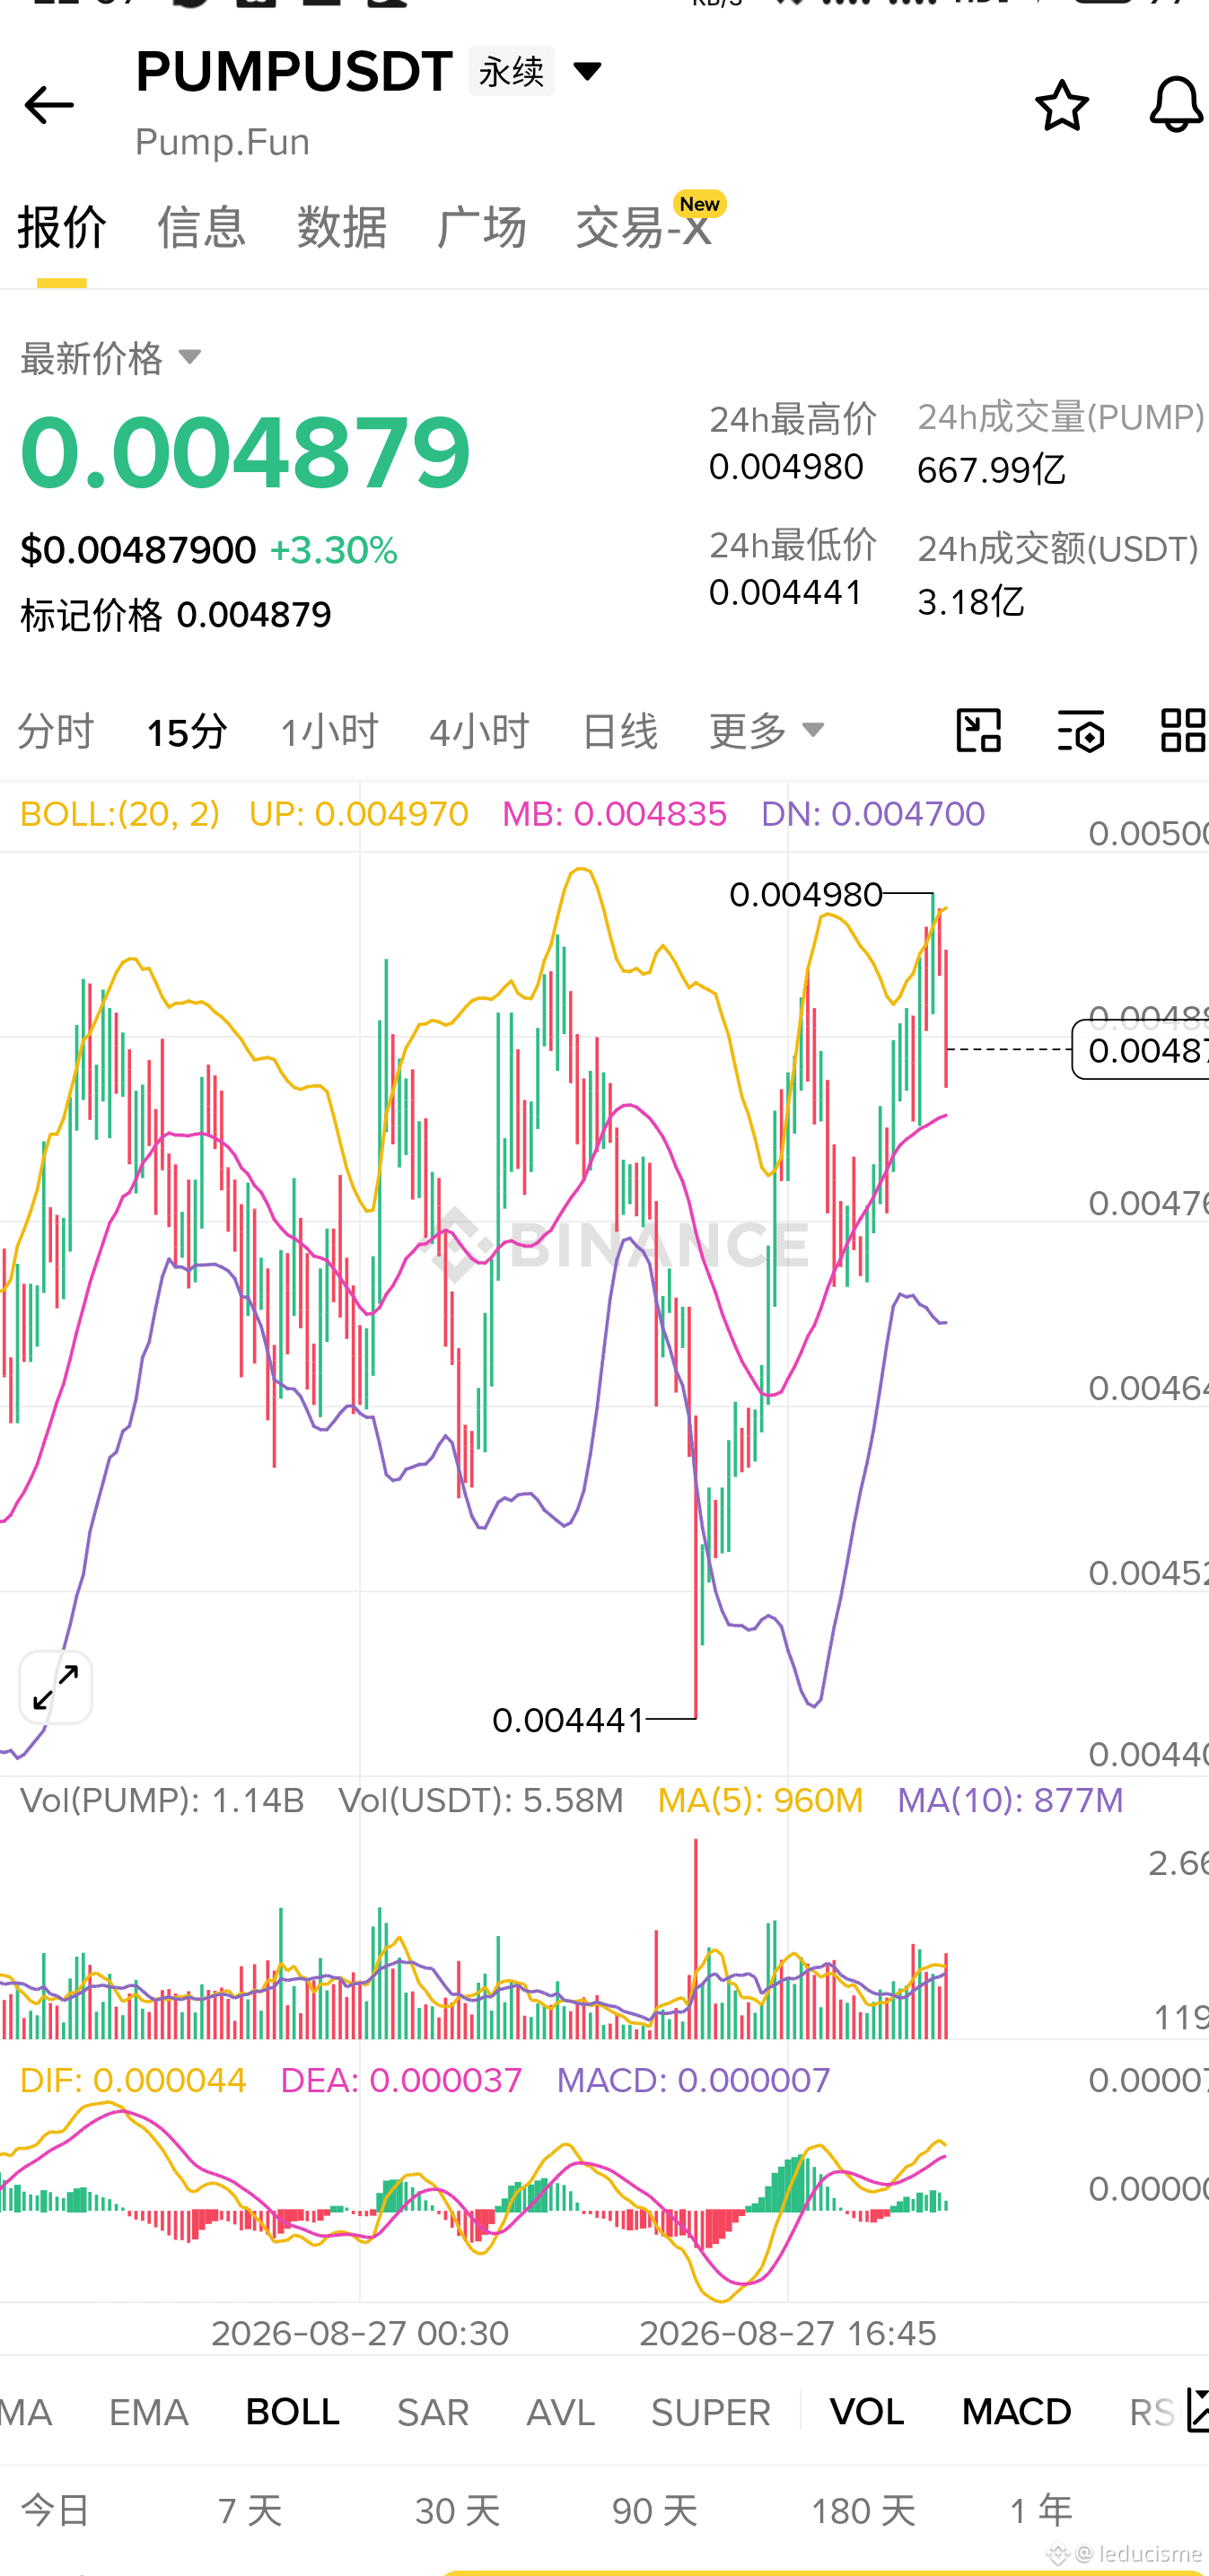The height and width of the screenshot is (2576, 1209).
Task: Open price alert bell icon
Action: click(x=1176, y=104)
